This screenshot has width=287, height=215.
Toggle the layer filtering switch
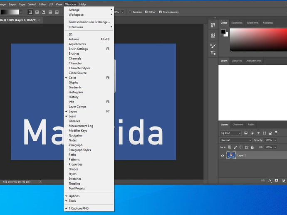(x=276, y=132)
